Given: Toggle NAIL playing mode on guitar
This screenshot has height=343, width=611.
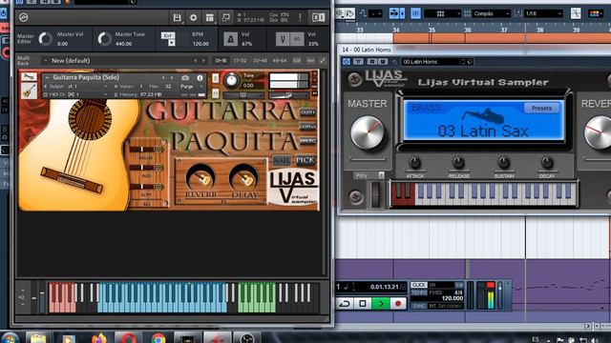Looking at the screenshot, I should click(x=281, y=160).
